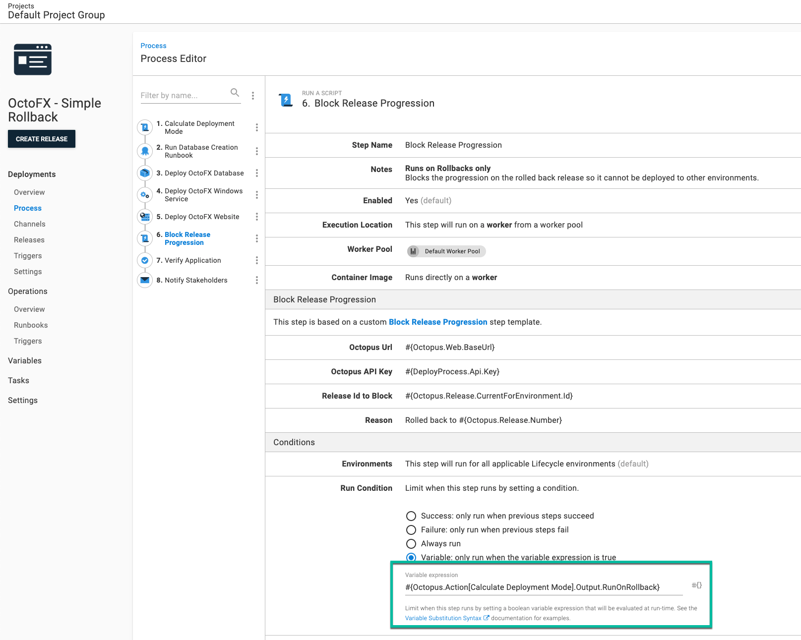Click the Filter by name input field

[x=184, y=95]
